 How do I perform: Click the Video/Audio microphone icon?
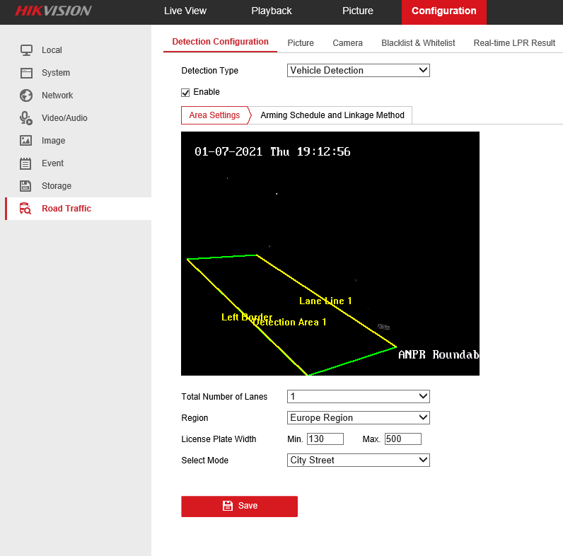[26, 118]
